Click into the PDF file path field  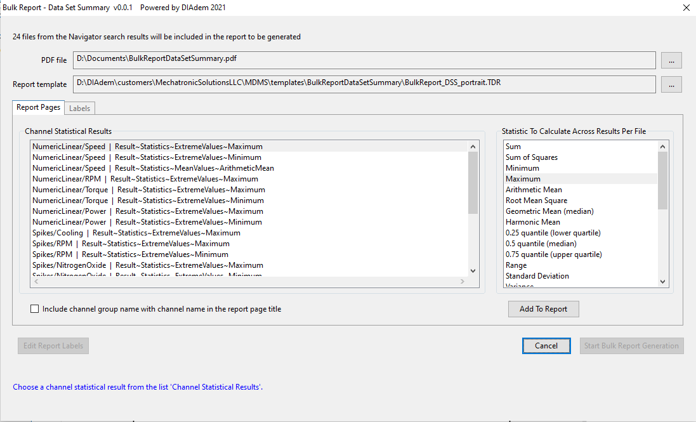coord(364,60)
